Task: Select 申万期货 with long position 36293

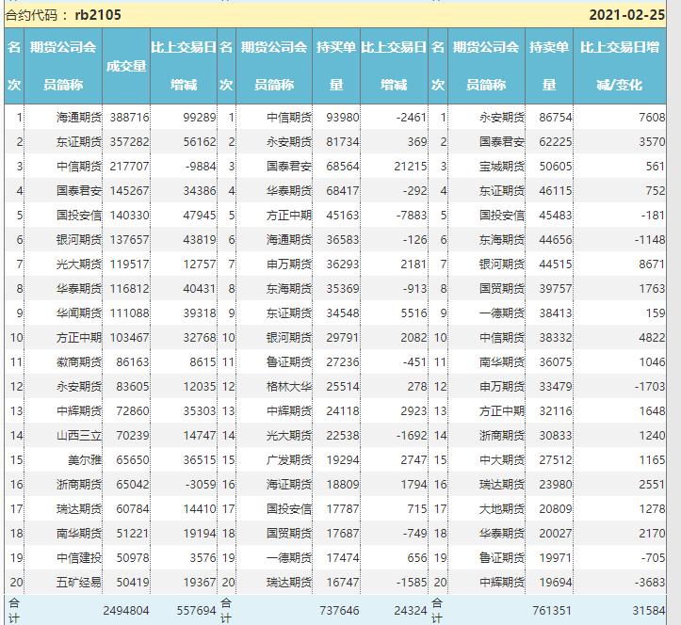Action: point(289,264)
